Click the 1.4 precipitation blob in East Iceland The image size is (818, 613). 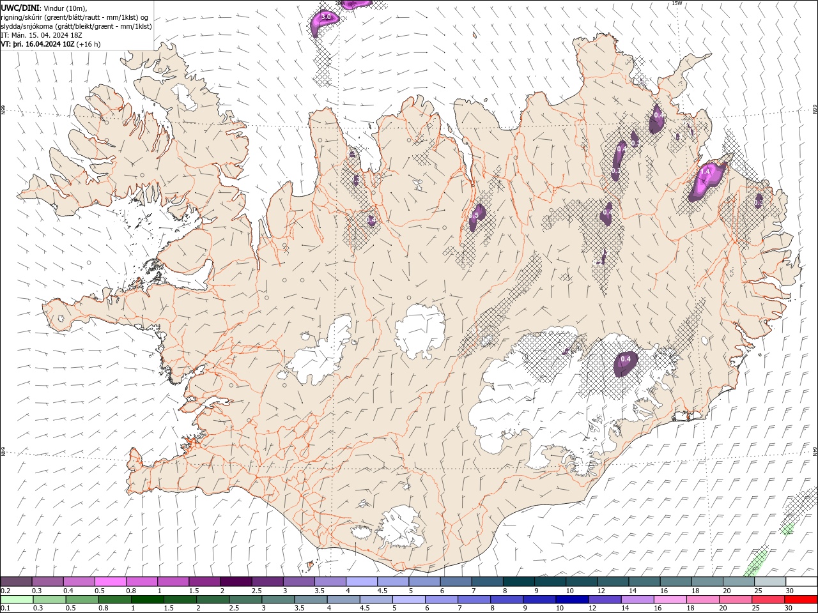pos(707,181)
